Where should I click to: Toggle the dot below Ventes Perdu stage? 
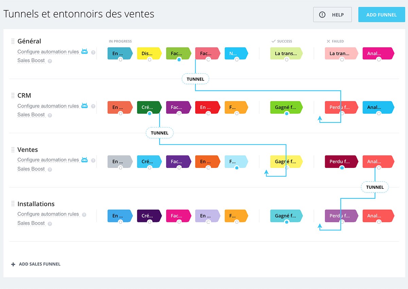(342, 168)
